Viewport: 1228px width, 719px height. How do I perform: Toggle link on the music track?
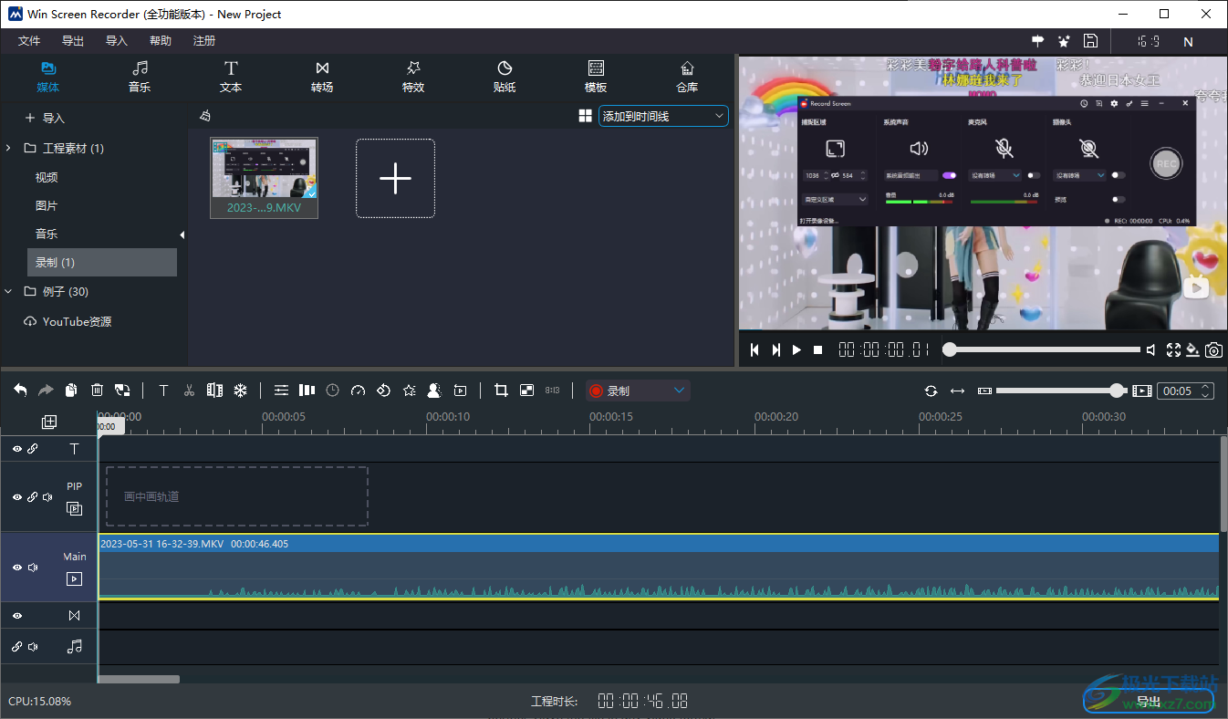pos(17,647)
